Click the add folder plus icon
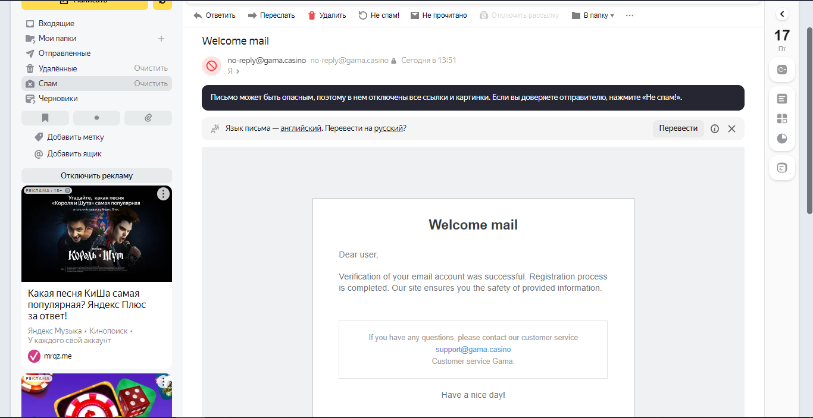The height and width of the screenshot is (418, 813). point(161,39)
